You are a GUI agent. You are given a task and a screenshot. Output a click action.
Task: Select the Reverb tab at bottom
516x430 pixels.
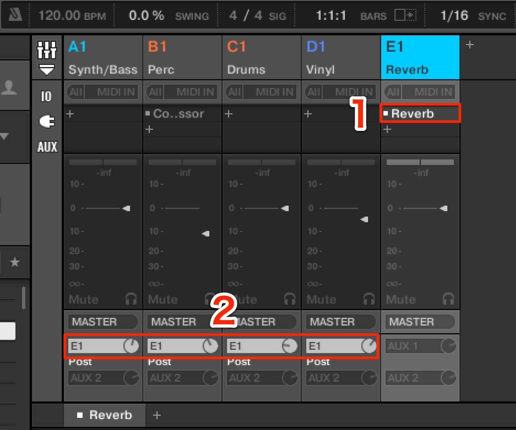(104, 415)
